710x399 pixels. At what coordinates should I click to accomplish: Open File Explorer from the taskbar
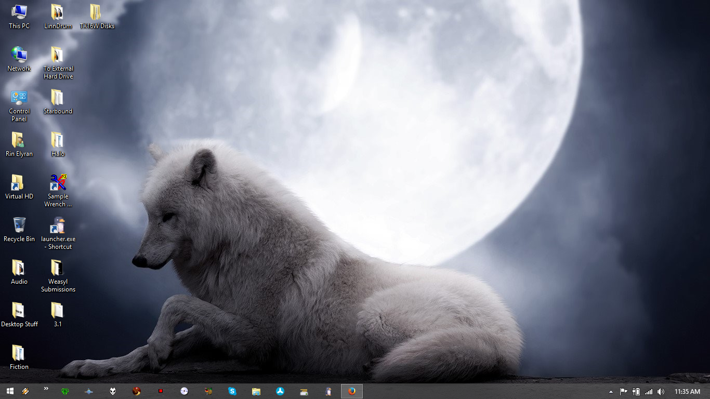pyautogui.click(x=256, y=391)
